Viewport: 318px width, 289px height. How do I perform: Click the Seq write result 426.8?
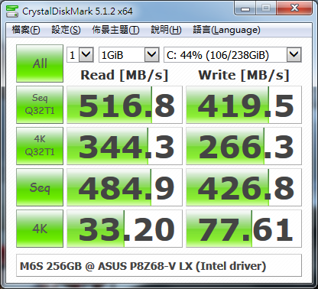coord(244,187)
